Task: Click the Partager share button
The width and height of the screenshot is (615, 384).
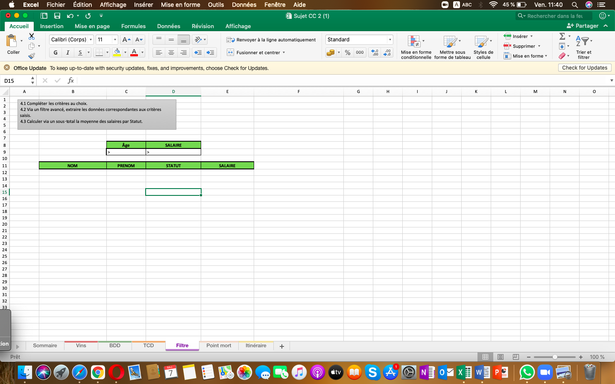Action: pos(583,26)
